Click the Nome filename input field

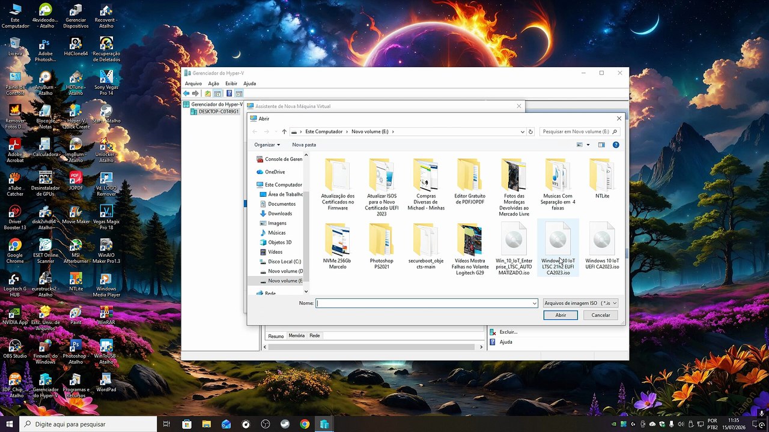427,303
